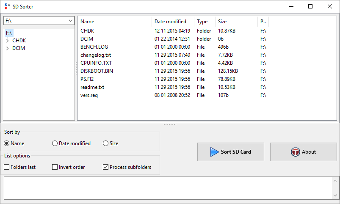The image size is (340, 204).
Task: Select the F:\ root in folder tree
Action: pos(9,33)
